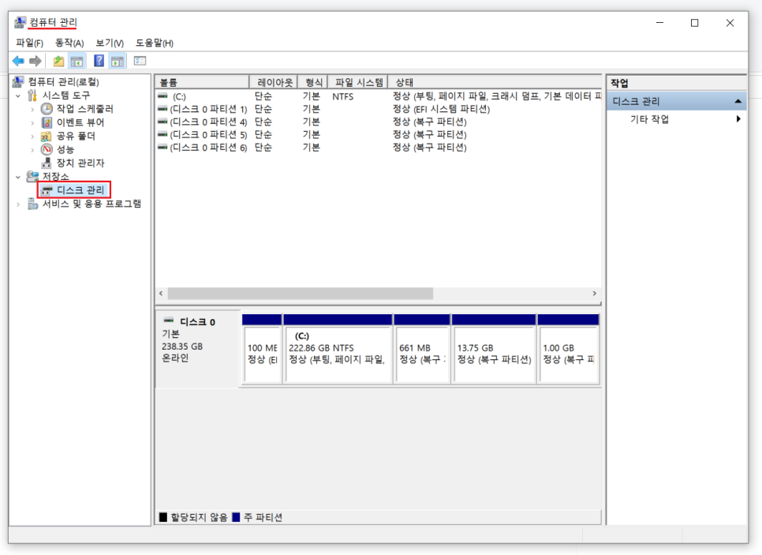Expand the 작업 스케줄러 node
Viewport: 762px width, 555px height.
[x=32, y=109]
